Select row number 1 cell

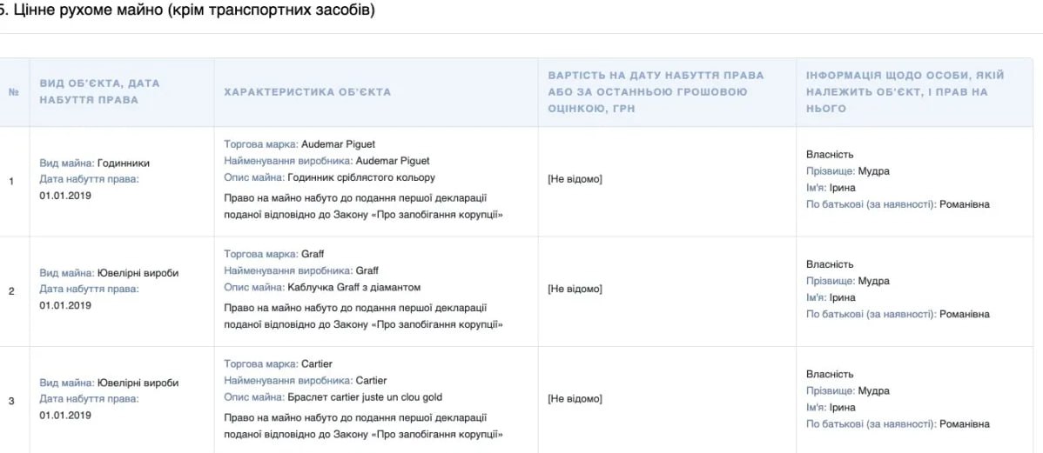[11, 181]
